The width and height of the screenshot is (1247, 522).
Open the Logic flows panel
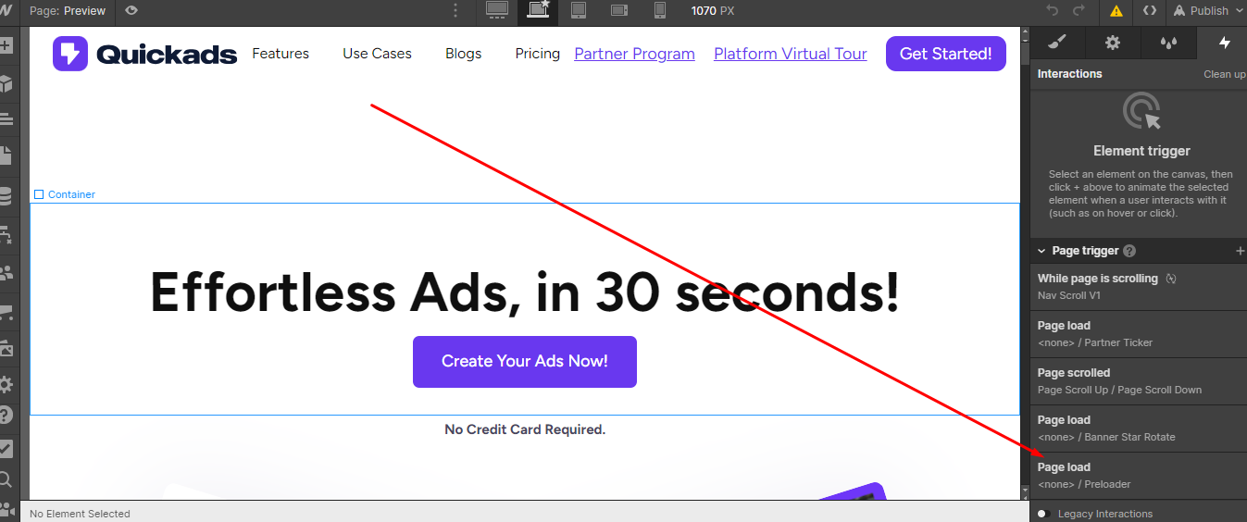point(6,235)
